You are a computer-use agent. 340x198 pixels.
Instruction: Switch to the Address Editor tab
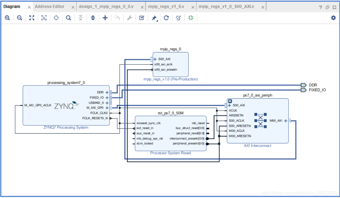click(x=49, y=6)
